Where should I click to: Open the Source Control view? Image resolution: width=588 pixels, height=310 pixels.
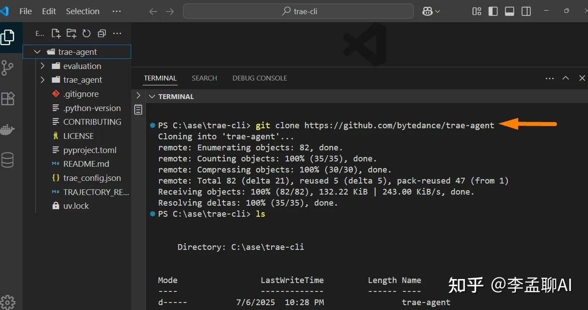pyautogui.click(x=8, y=68)
